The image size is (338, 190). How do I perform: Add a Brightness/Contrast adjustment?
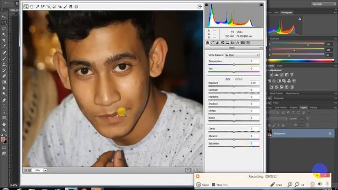(271, 75)
